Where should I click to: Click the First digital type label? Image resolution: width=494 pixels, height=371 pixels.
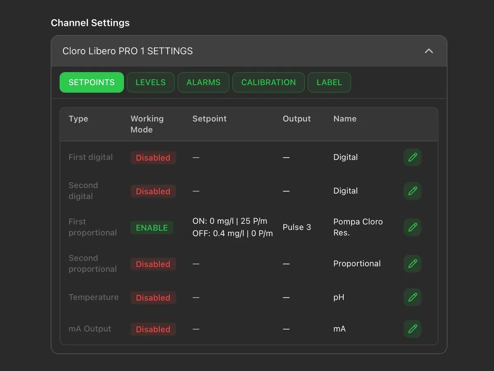click(91, 157)
